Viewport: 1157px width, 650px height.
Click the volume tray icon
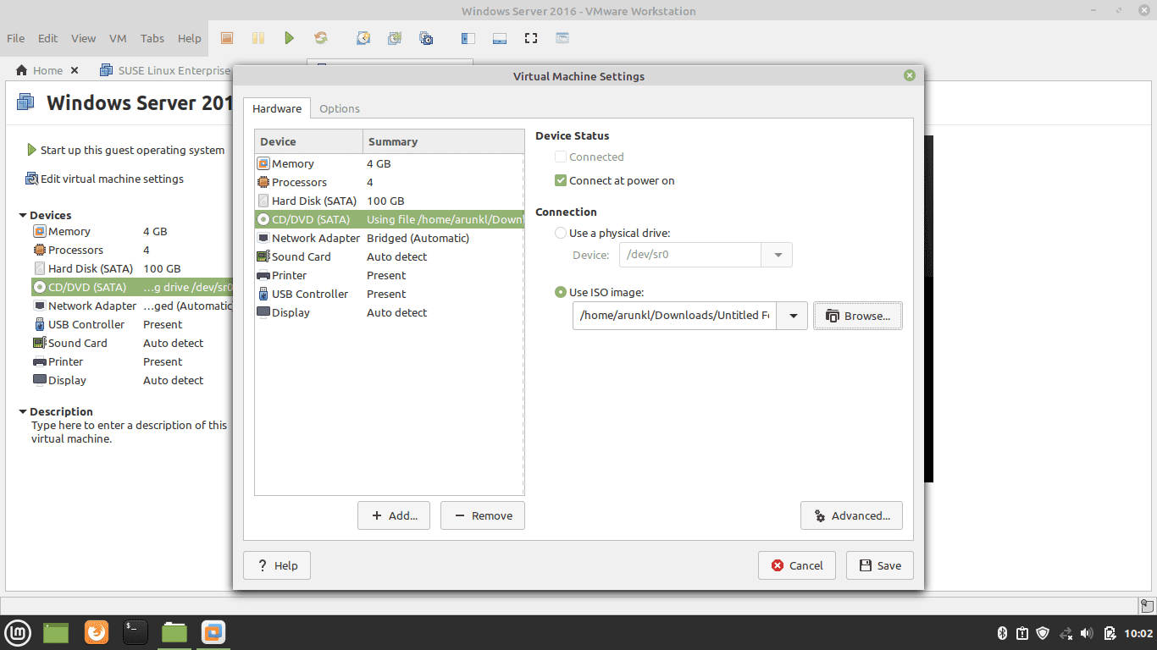pos(1088,632)
